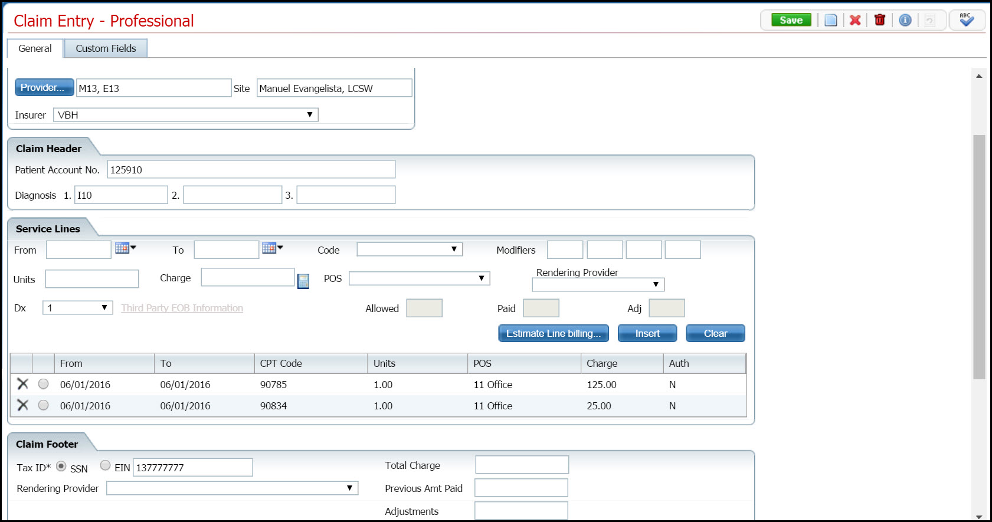Choose EIN as the Tax ID type
This screenshot has width=992, height=522.
(105, 465)
